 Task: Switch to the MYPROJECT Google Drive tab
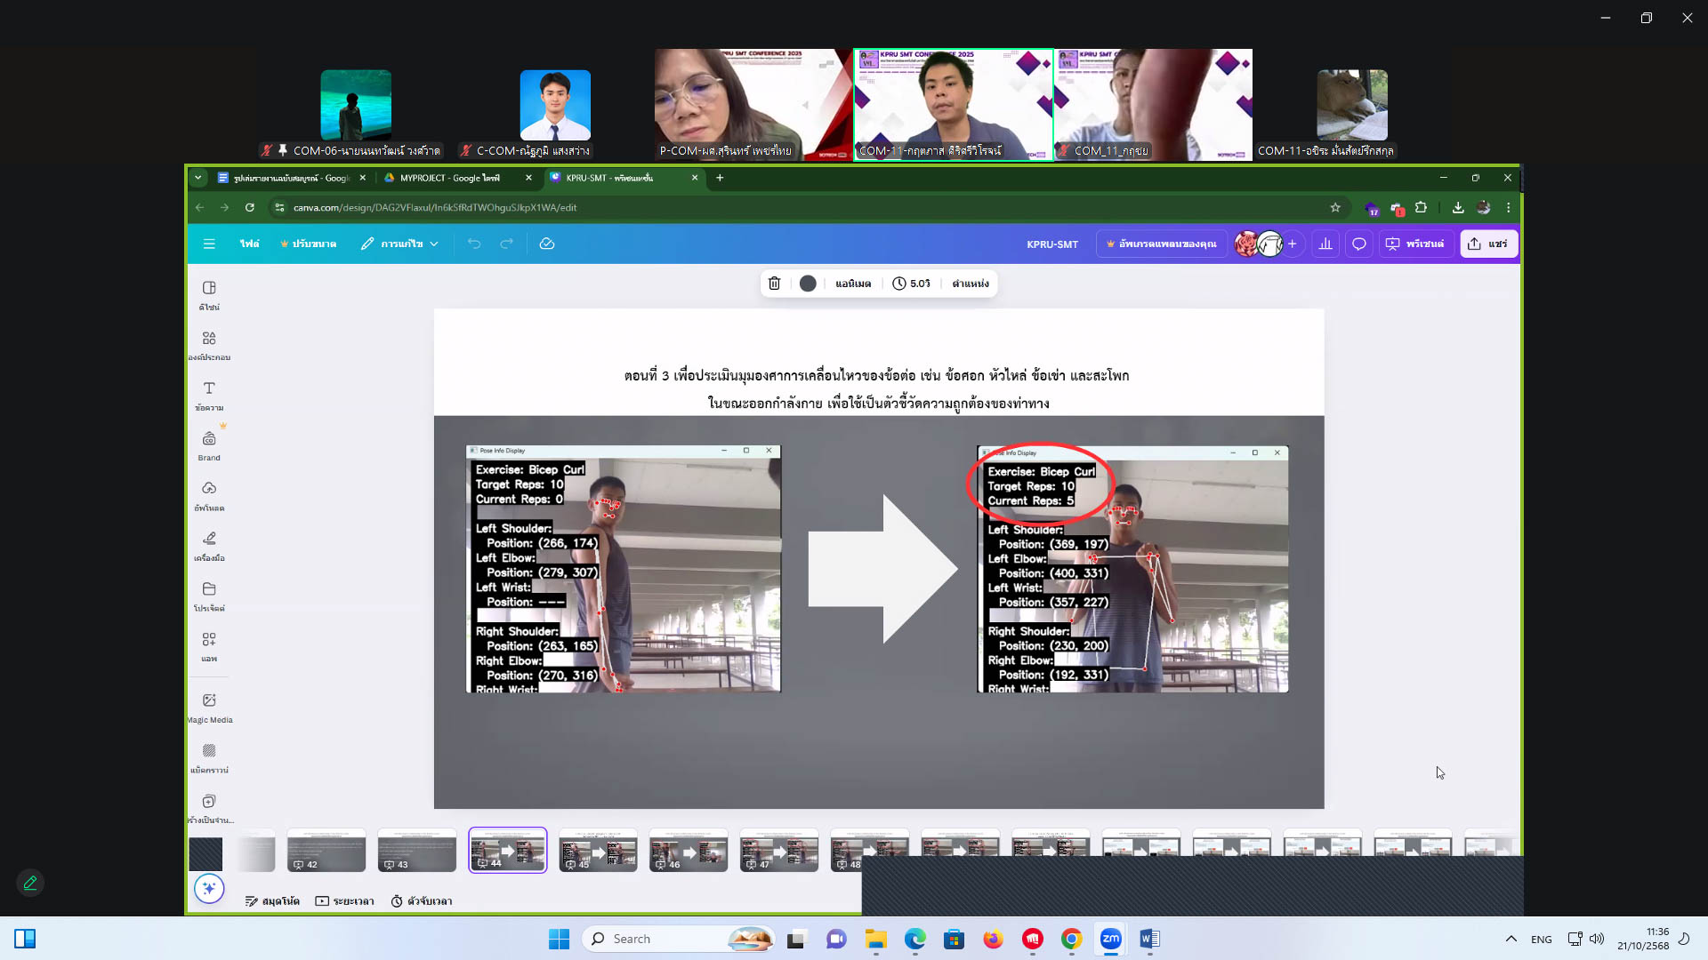coord(449,178)
